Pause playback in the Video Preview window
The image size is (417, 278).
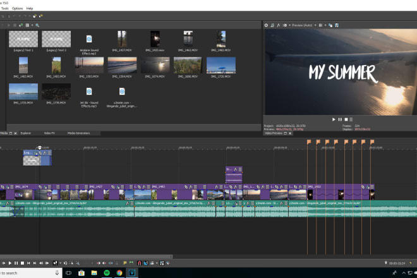(340, 119)
